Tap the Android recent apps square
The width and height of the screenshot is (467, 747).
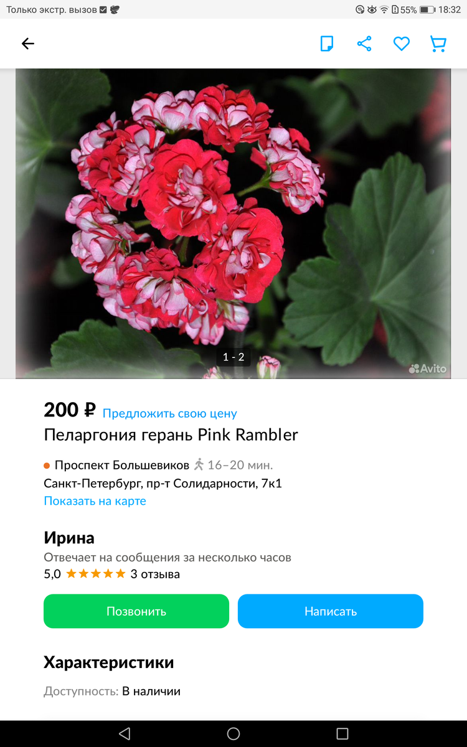(342, 733)
